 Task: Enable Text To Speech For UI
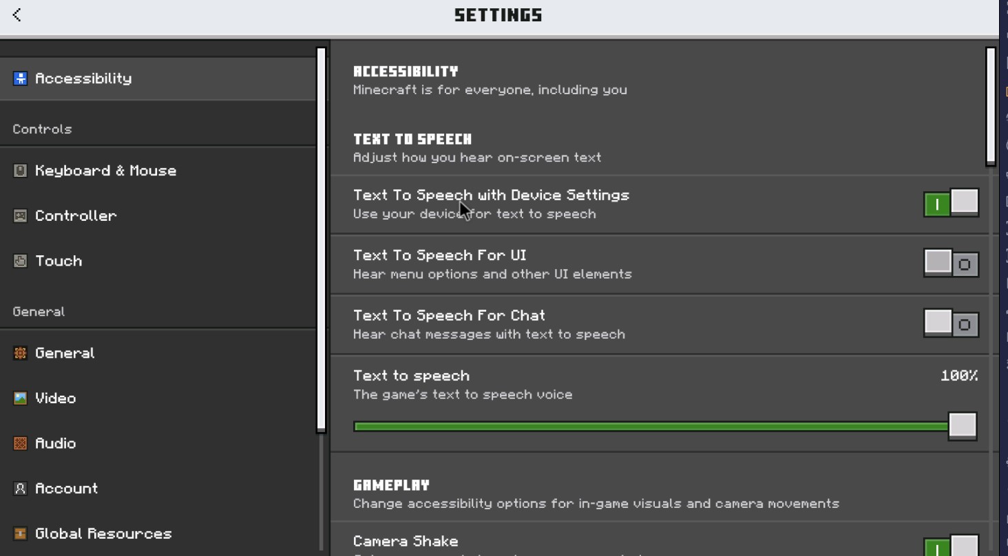tap(951, 264)
